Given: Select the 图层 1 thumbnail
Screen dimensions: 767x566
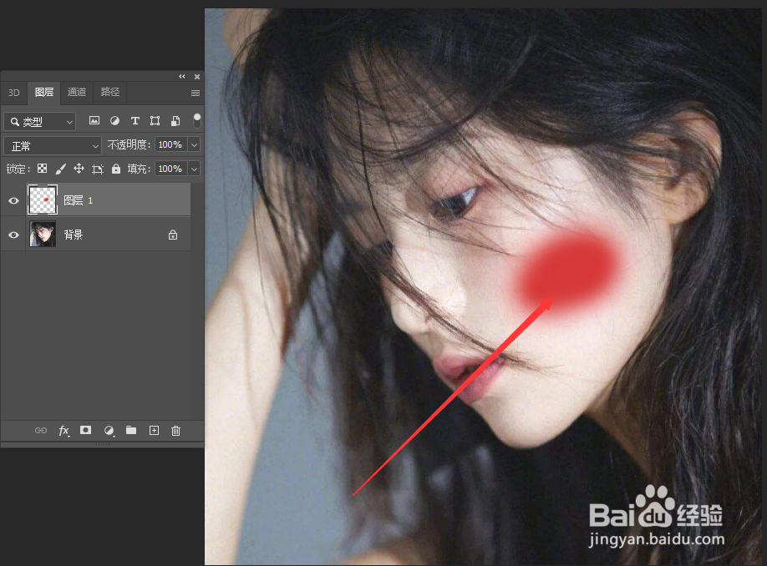Looking at the screenshot, I should pos(43,200).
